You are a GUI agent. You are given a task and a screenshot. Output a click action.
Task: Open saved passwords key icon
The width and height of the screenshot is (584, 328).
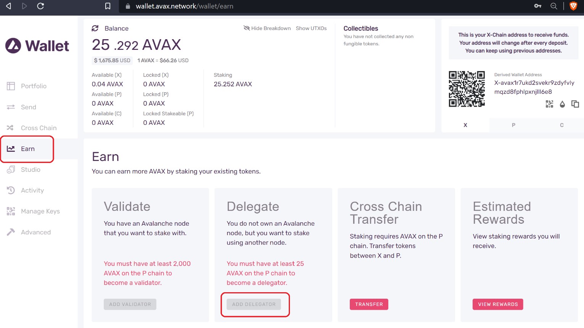pyautogui.click(x=538, y=6)
